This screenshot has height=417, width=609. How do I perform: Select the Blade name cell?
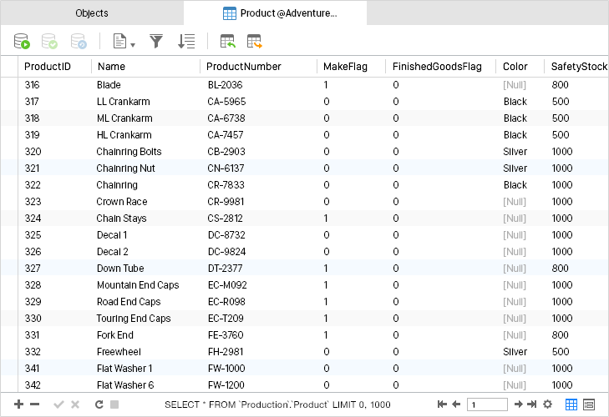pyautogui.click(x=109, y=85)
